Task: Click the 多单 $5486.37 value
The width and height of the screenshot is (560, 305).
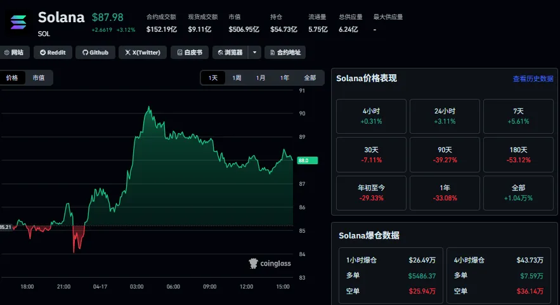Action: [422, 276]
